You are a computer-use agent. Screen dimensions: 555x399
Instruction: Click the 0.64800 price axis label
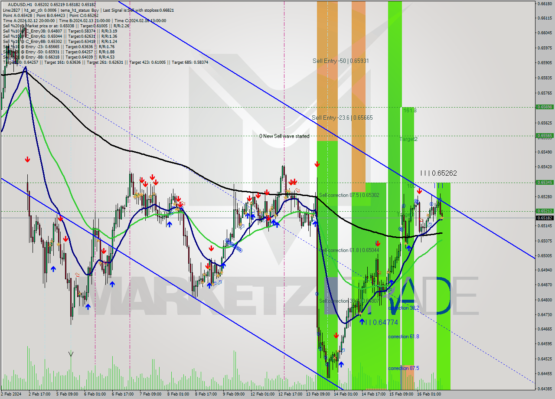tap(545, 300)
